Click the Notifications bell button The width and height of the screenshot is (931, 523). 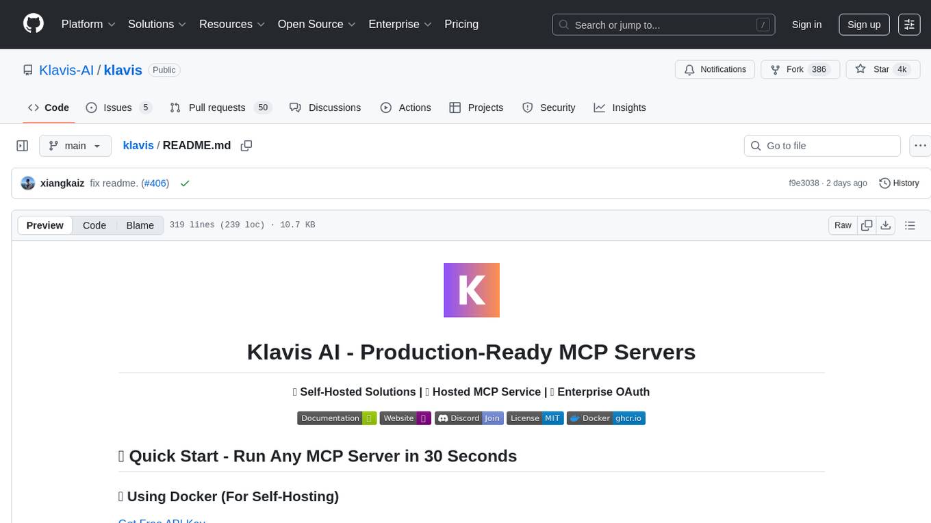click(715, 70)
